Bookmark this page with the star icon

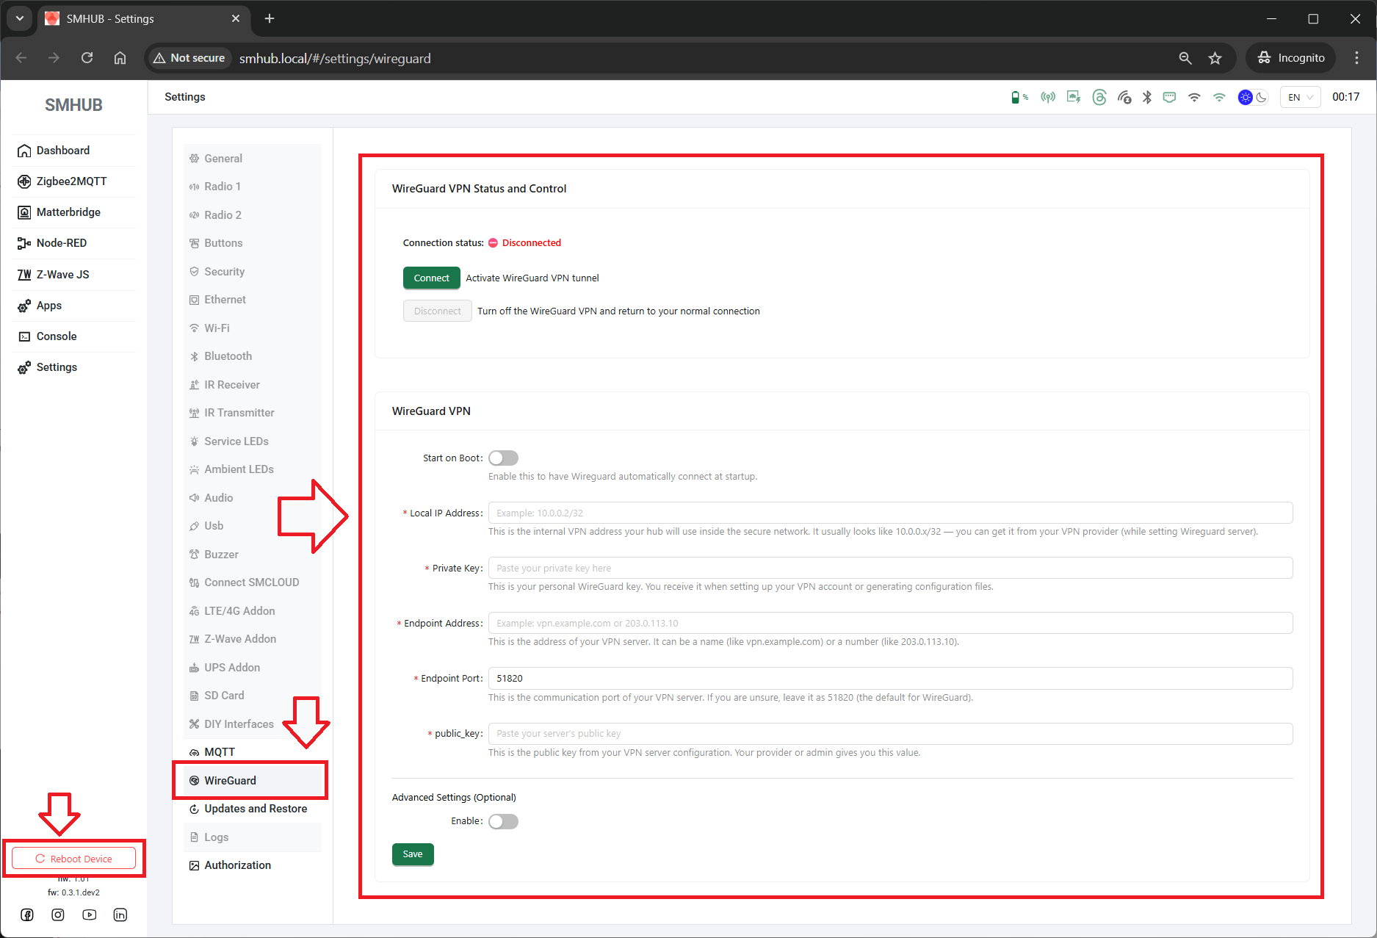tap(1215, 58)
